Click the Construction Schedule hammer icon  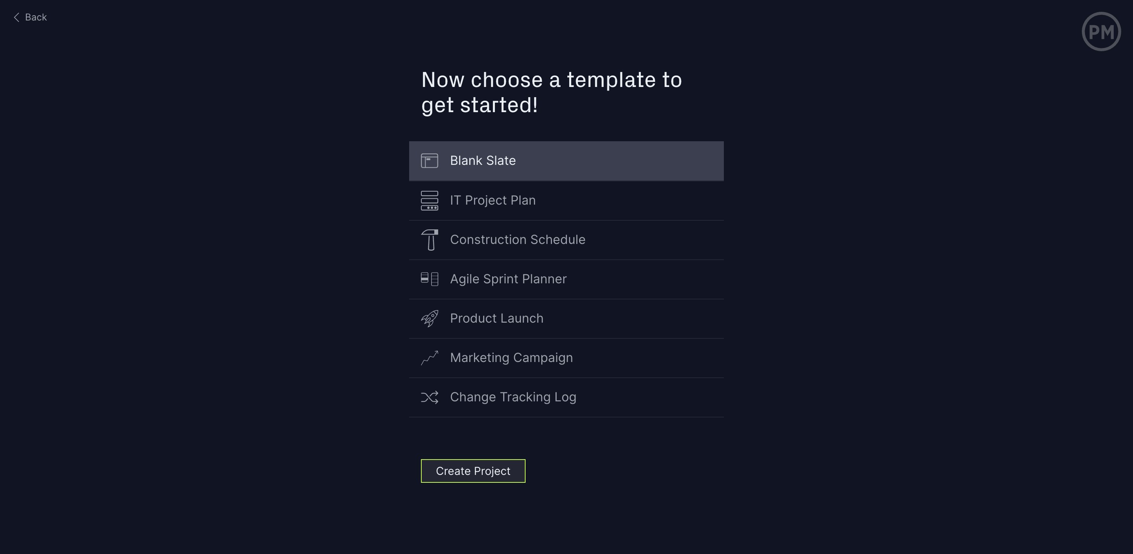(x=430, y=240)
